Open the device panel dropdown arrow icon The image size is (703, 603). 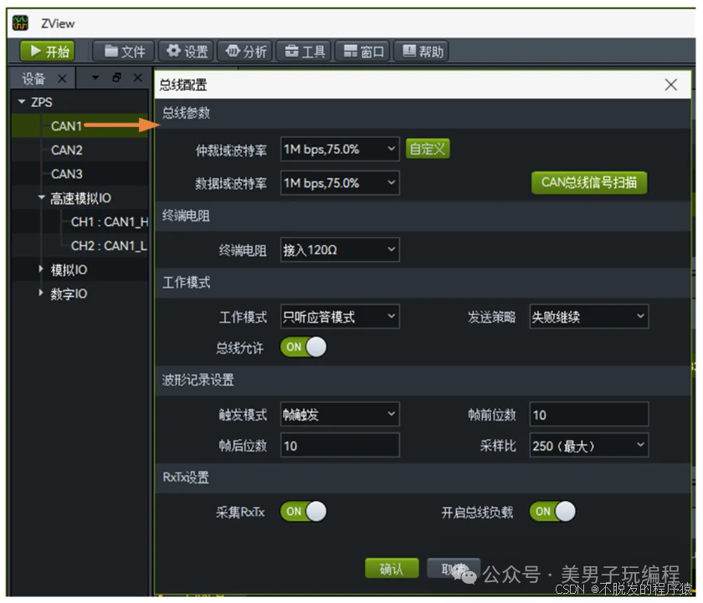click(95, 78)
